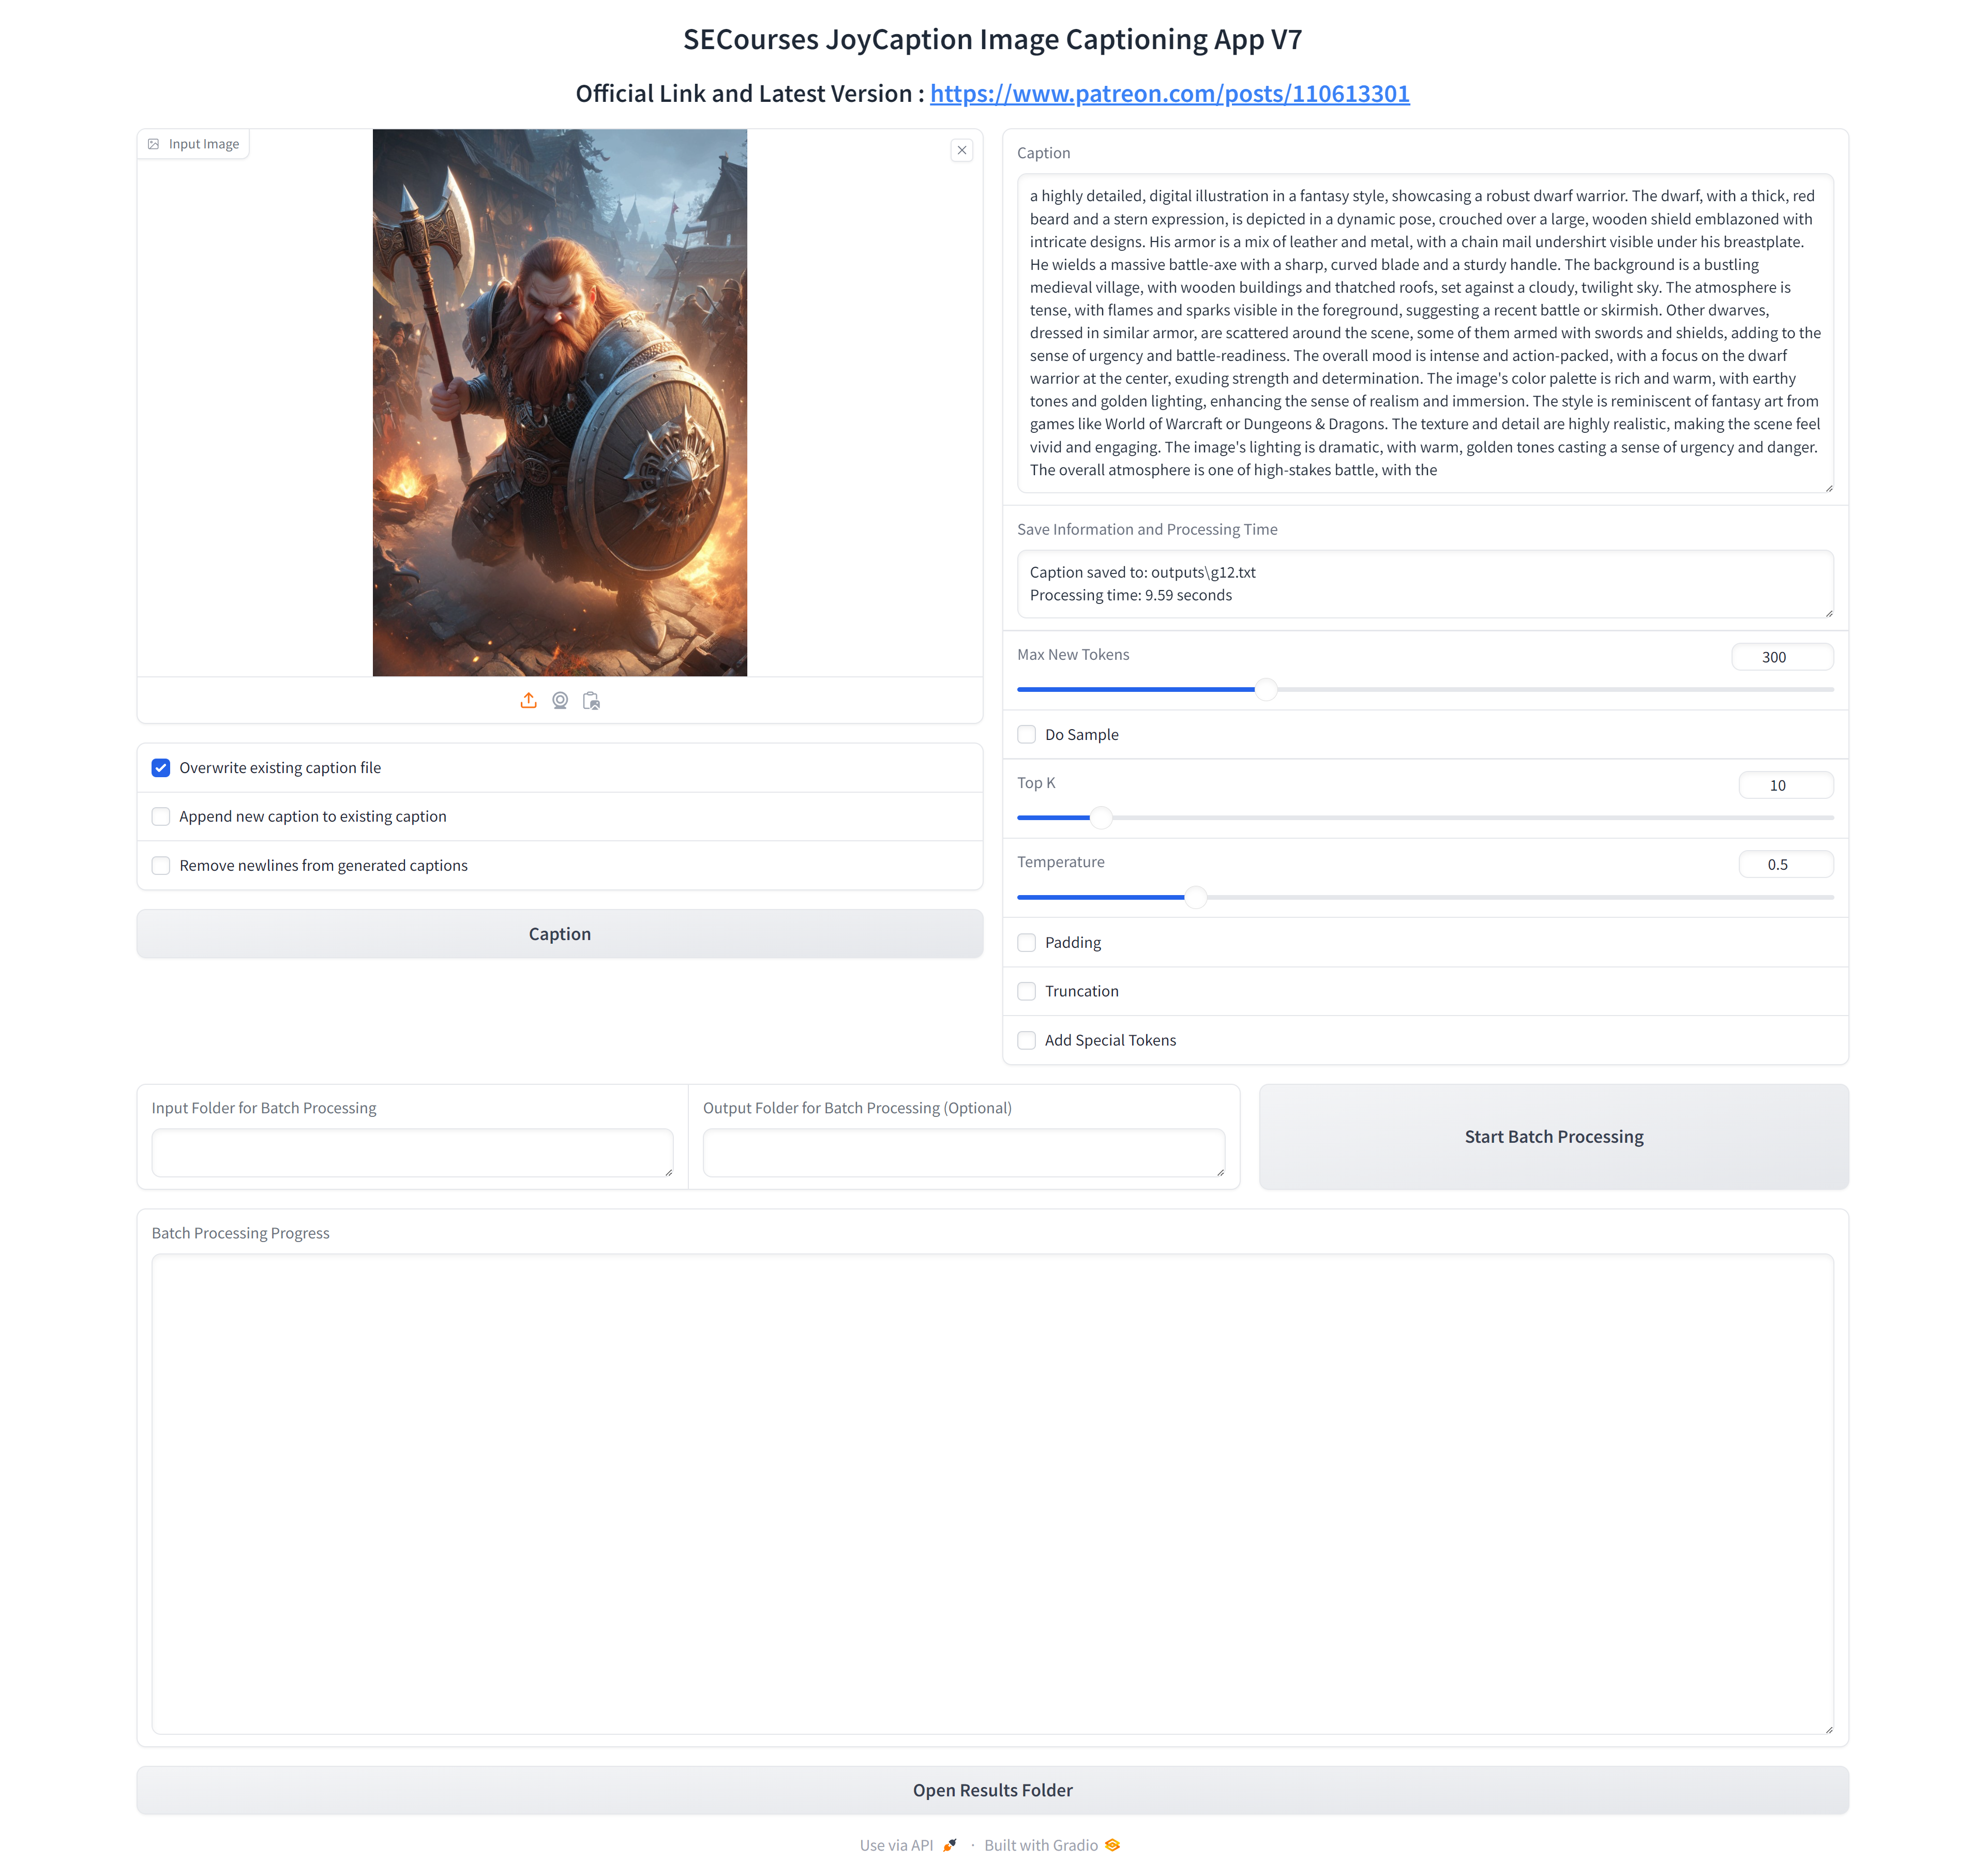Enable the Do Sample option
This screenshot has width=1987, height=1876.
(1027, 734)
